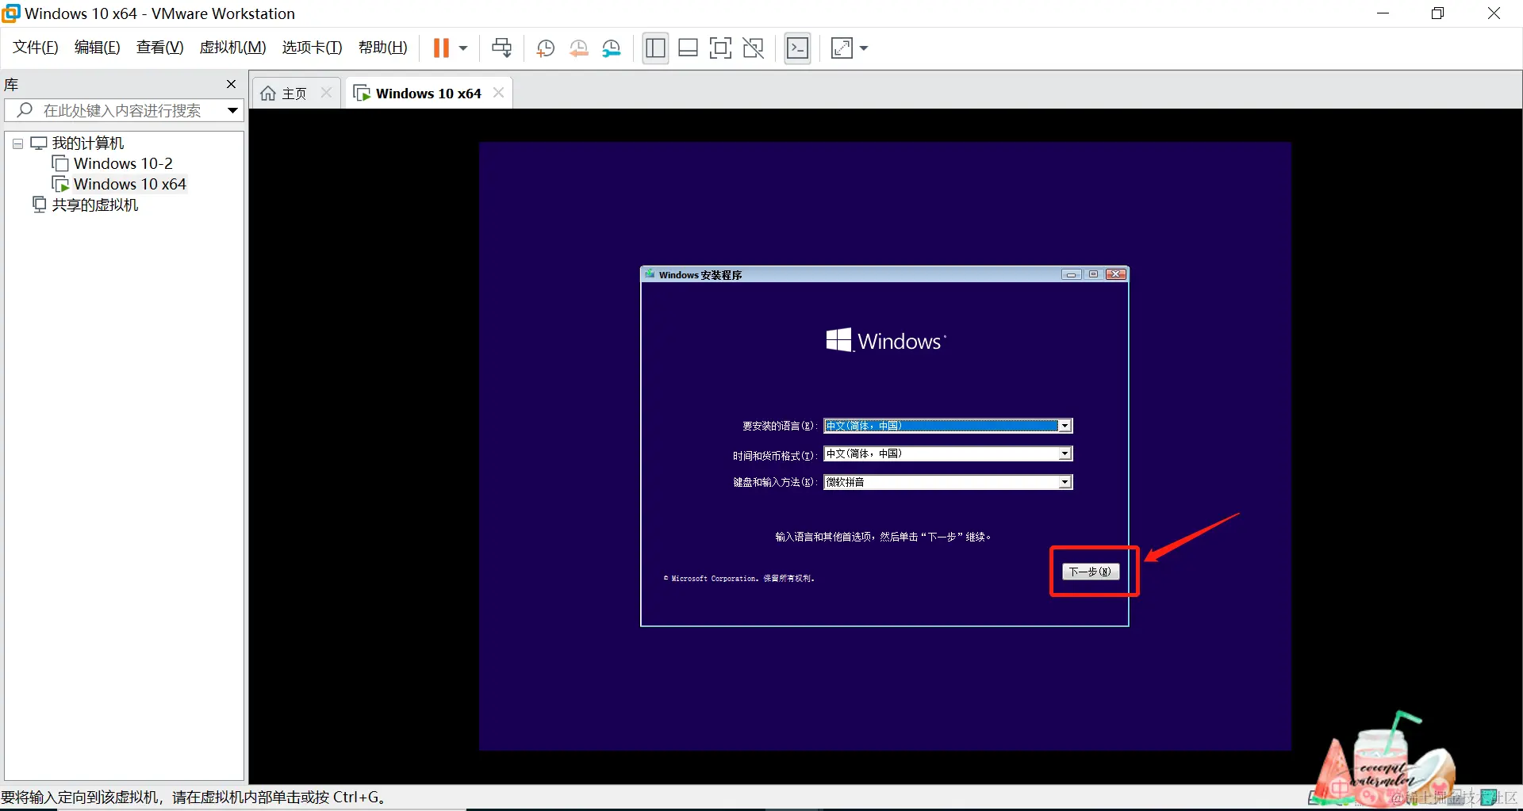Collapse the 我的计算机 tree node
This screenshot has width=1523, height=811.
point(17,144)
